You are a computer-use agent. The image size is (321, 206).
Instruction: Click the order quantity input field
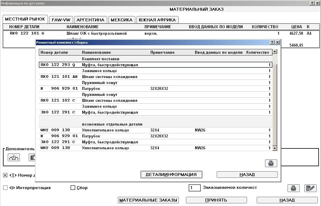click(x=195, y=188)
